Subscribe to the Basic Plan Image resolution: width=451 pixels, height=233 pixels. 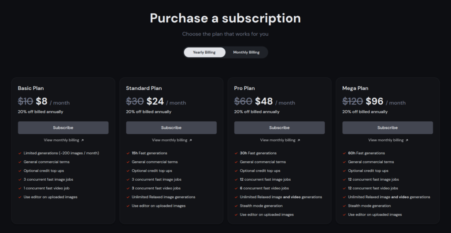click(63, 127)
